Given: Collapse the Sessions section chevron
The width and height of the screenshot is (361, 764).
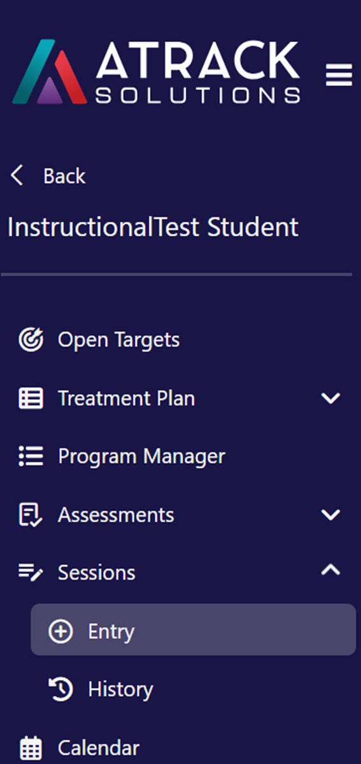Looking at the screenshot, I should click(331, 569).
